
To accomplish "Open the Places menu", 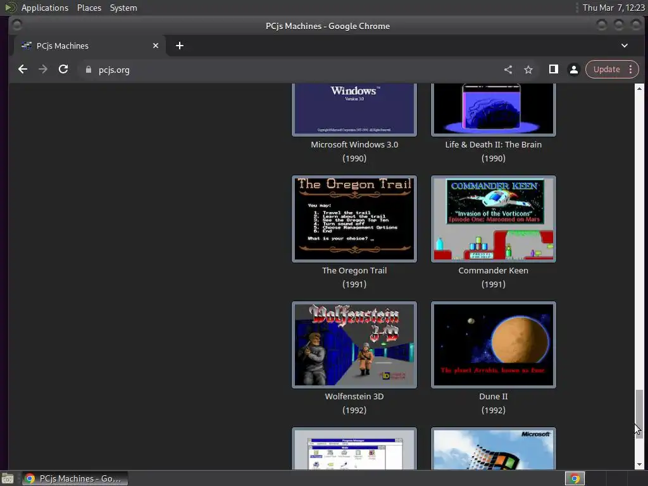I will [x=89, y=8].
